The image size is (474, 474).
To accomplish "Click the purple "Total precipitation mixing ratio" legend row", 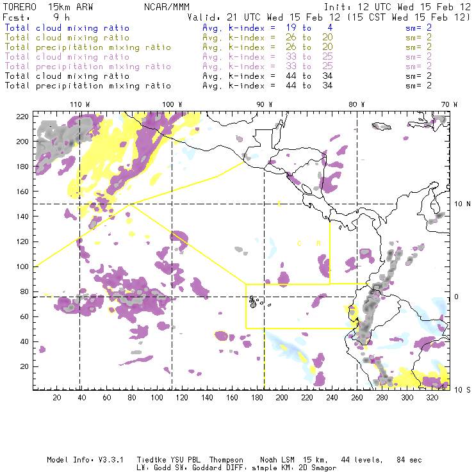I will coord(88,67).
